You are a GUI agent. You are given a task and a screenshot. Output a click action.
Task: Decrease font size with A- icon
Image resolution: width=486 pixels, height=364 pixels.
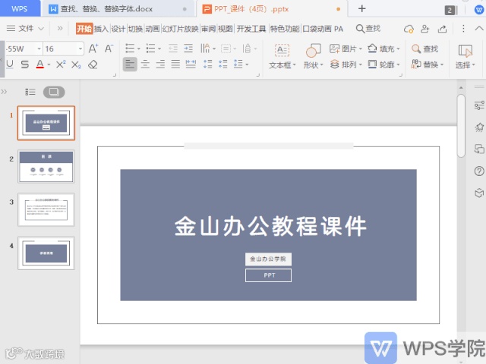click(x=109, y=49)
